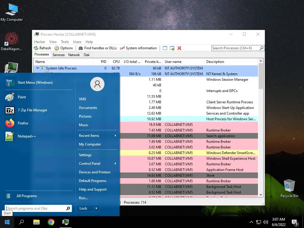Select the Search application process row
The width and height of the screenshot is (304, 228).
[x=189, y=136]
